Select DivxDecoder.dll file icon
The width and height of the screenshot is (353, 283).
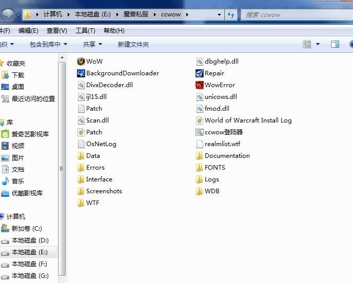(81, 85)
